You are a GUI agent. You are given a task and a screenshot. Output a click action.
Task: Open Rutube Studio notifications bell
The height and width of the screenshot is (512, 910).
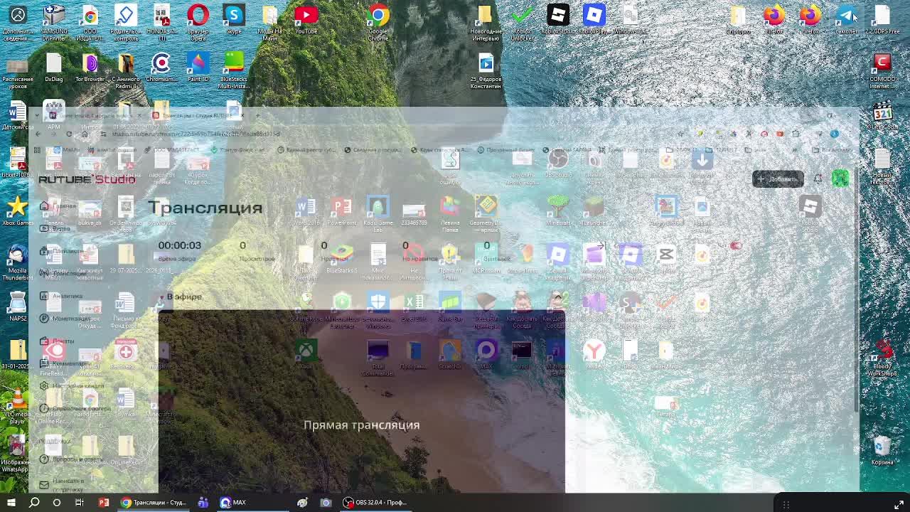click(818, 178)
